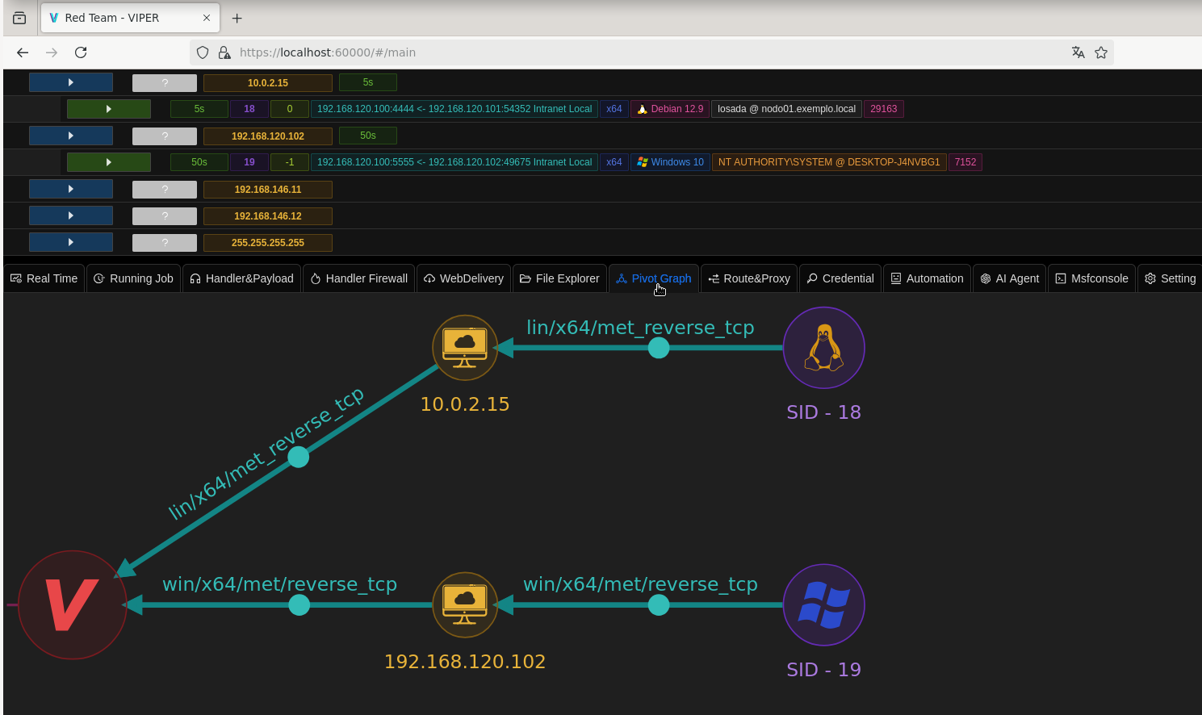Click the 192.168.120.100:5555 tunnel info tag
This screenshot has width=1202, height=715.
[454, 162]
